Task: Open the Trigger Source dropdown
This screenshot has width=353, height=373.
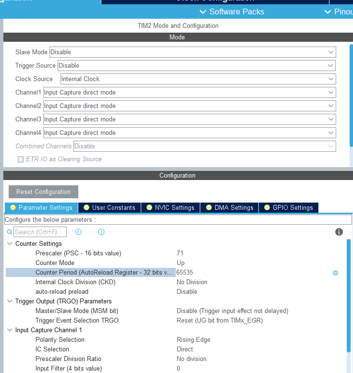Action: pos(196,65)
